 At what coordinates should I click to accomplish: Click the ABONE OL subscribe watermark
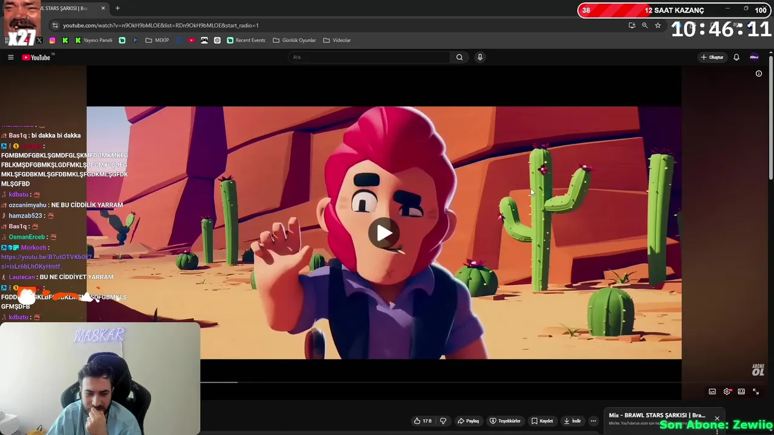(x=758, y=370)
